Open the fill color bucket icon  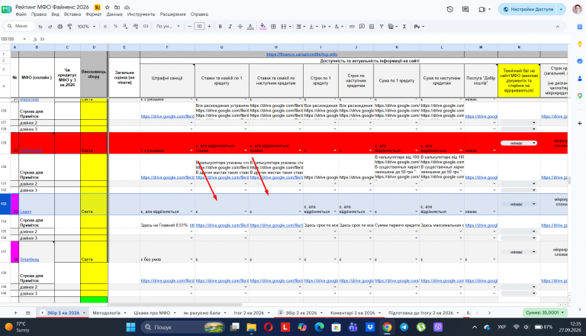tap(262, 27)
